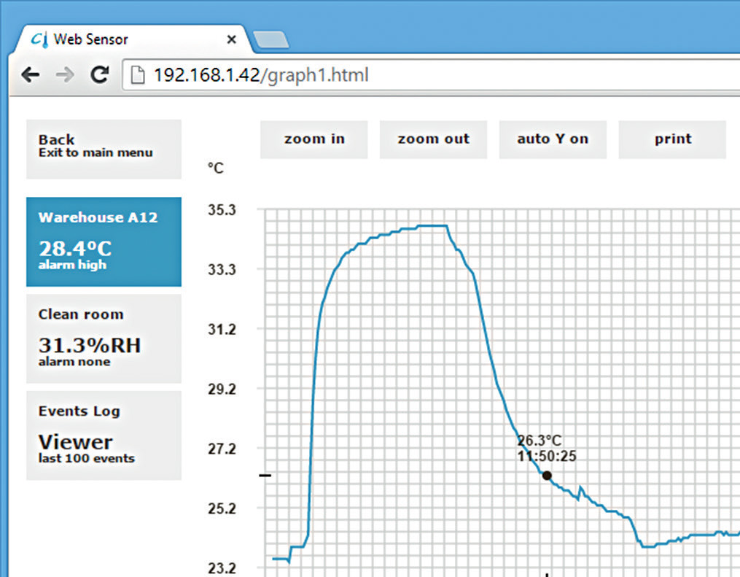
Task: Open the Events Log Viewer
Action: [x=104, y=435]
